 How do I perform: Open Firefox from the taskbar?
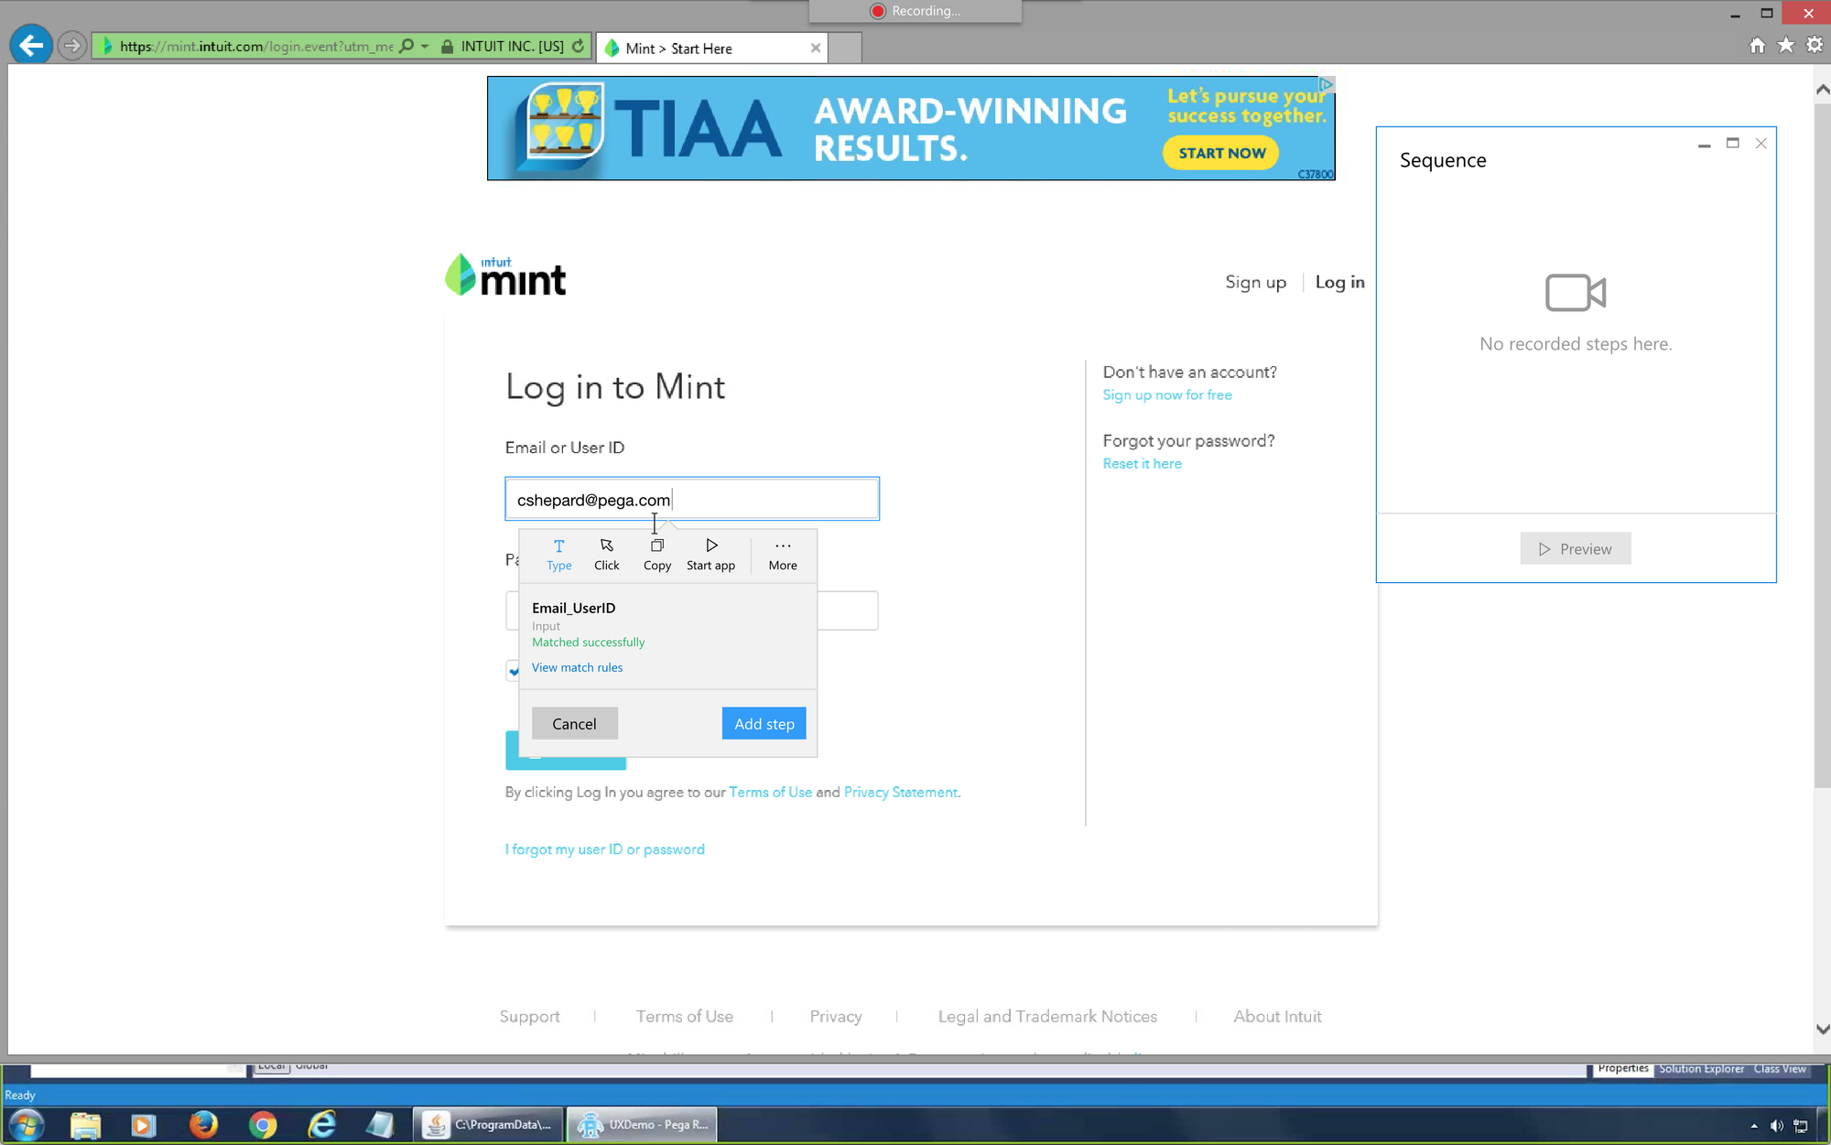tap(203, 1124)
